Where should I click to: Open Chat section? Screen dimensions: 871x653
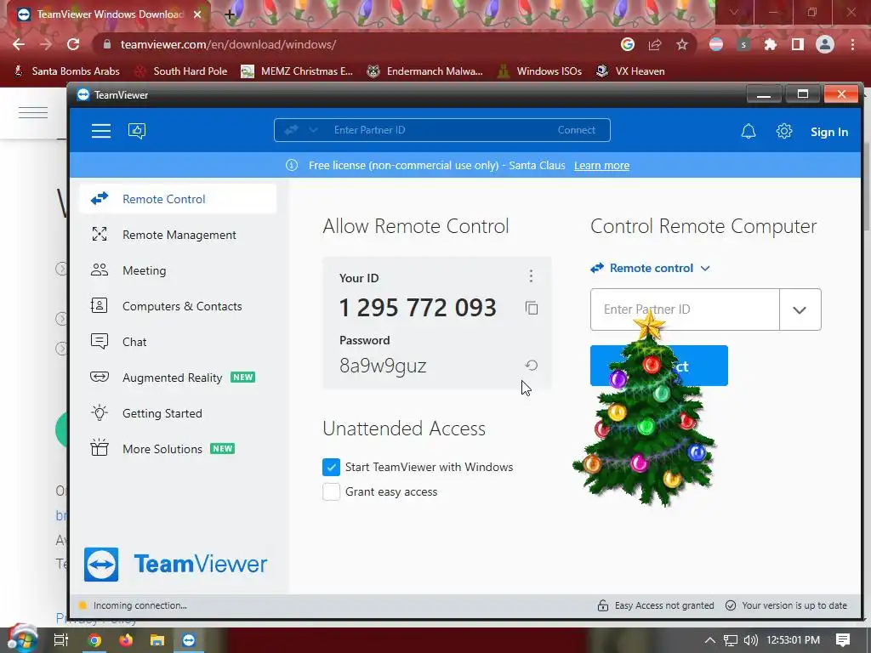[x=178, y=342]
